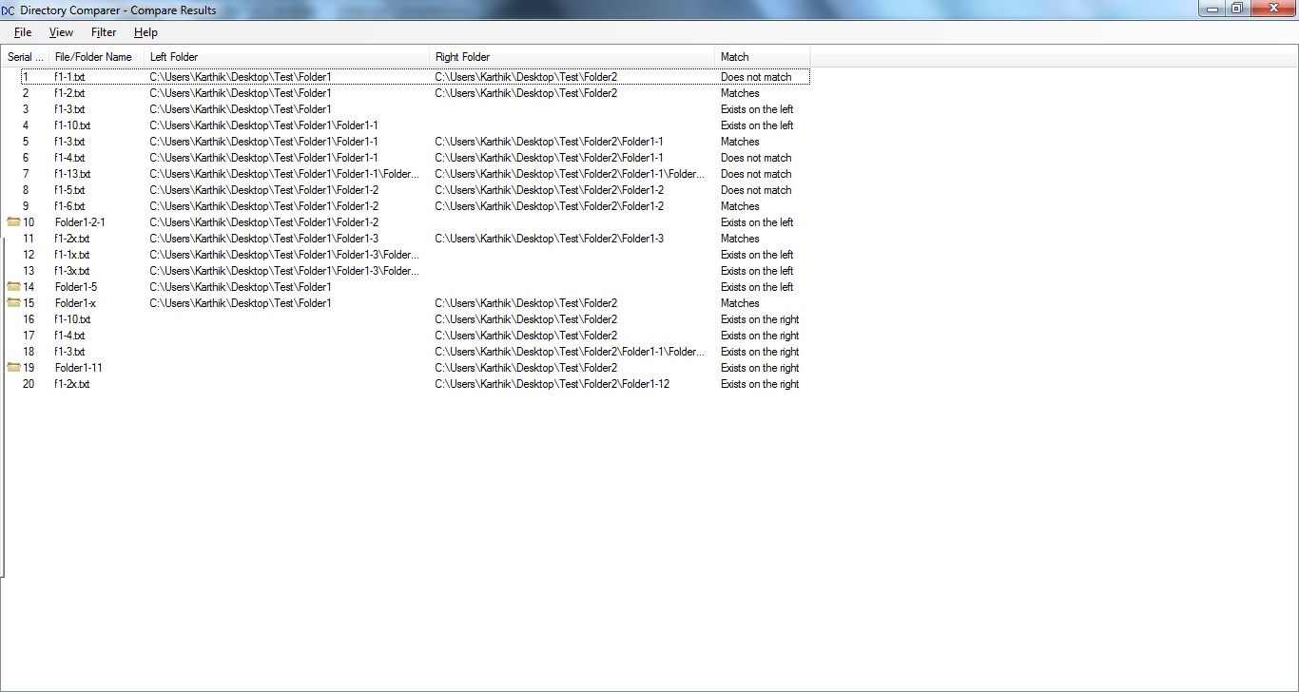The height and width of the screenshot is (692, 1299).
Task: Open the File menu
Action: click(23, 32)
